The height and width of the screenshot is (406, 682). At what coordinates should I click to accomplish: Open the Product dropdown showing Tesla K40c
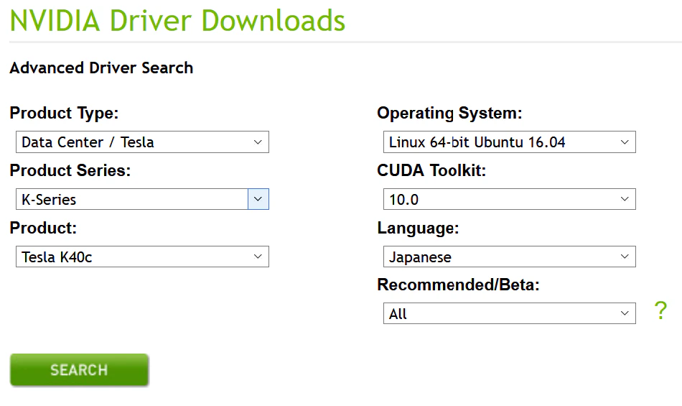(142, 257)
